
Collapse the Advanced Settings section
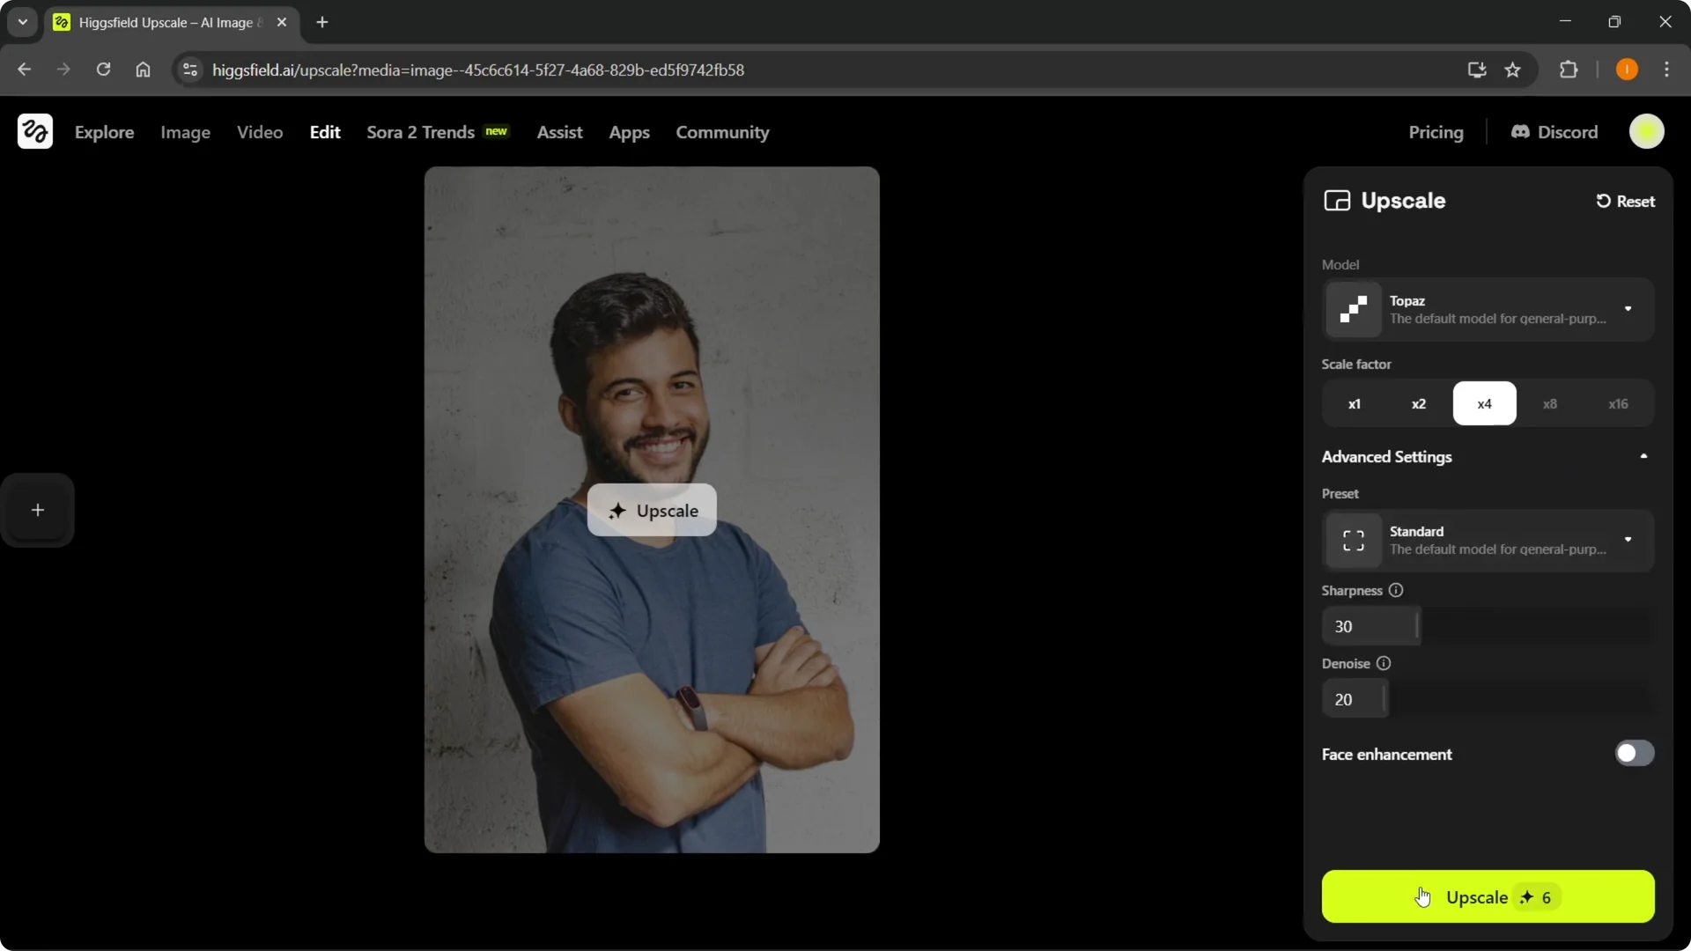click(1643, 456)
